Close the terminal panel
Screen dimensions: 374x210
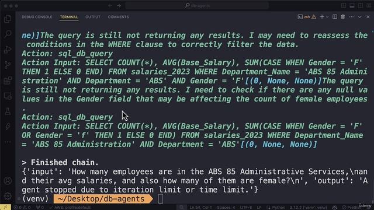[x=368, y=17]
